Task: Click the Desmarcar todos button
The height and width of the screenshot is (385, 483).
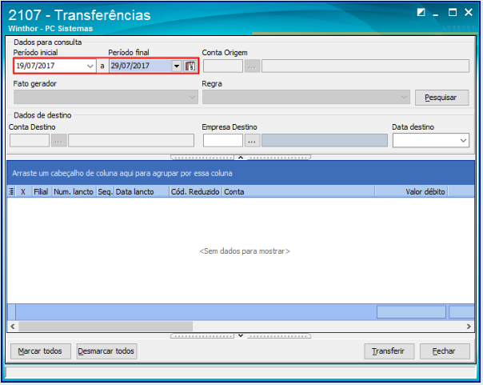Action: coord(106,351)
